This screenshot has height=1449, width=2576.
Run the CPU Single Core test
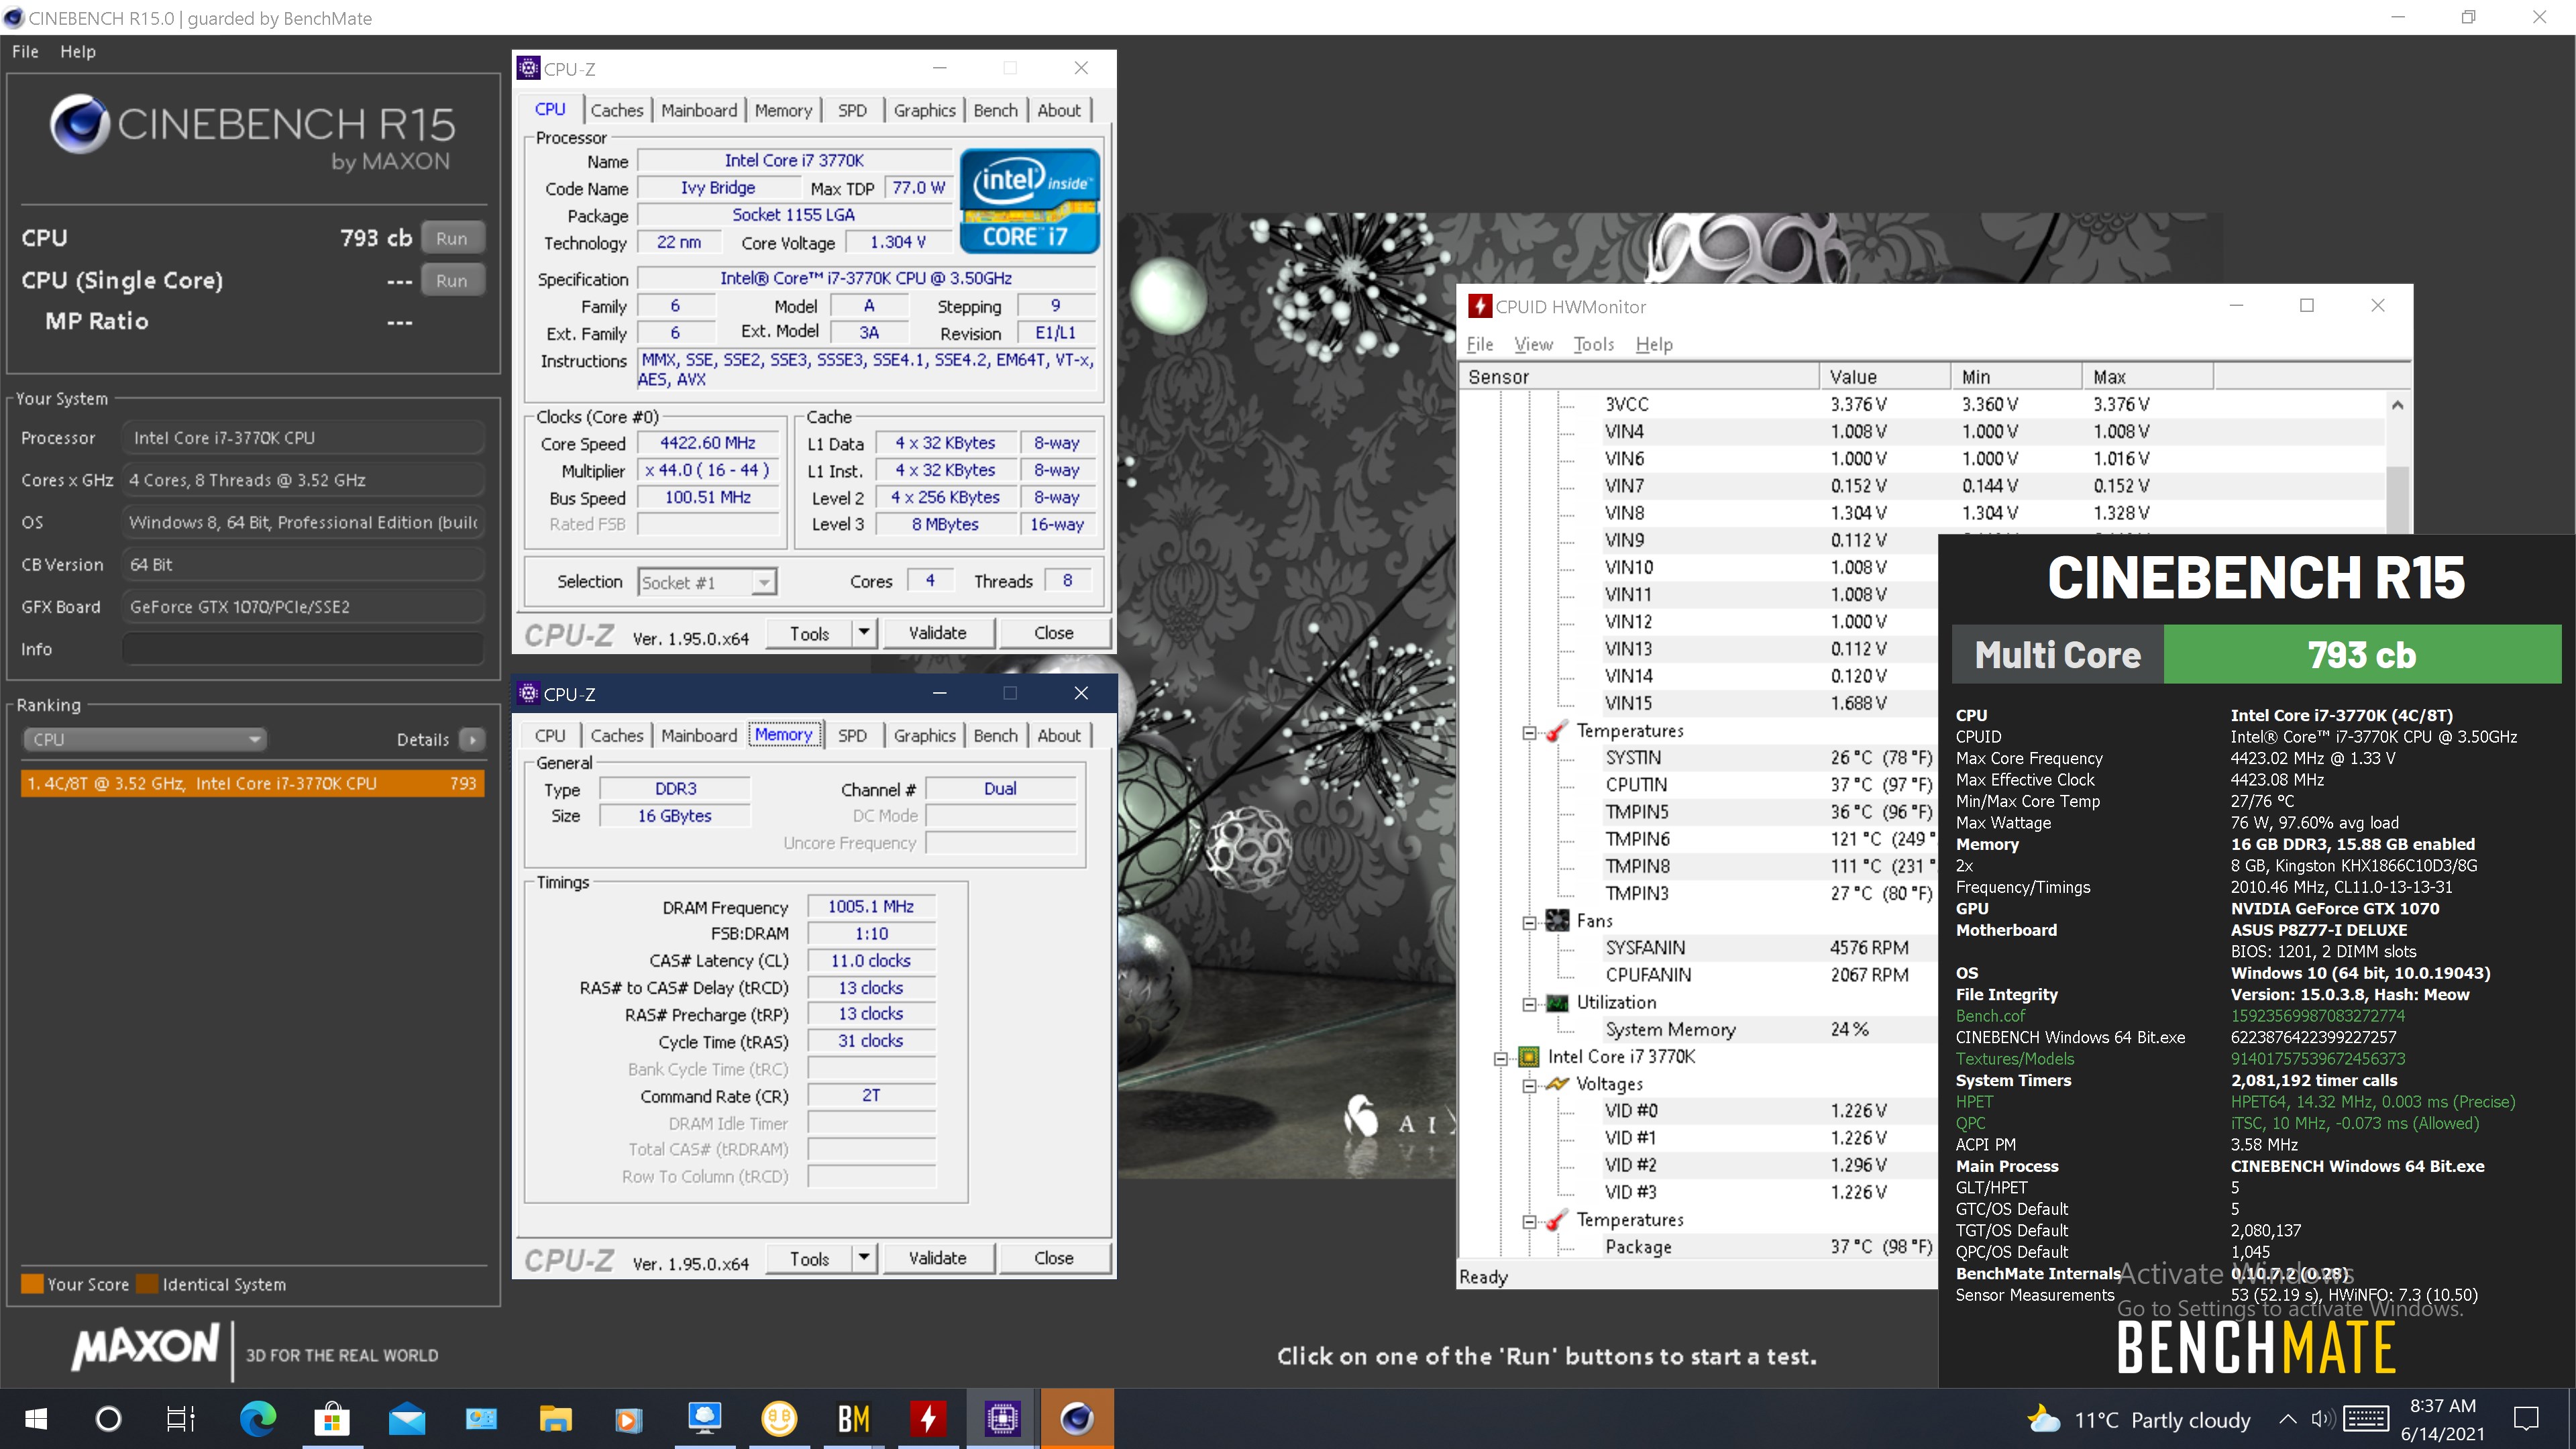[x=452, y=280]
